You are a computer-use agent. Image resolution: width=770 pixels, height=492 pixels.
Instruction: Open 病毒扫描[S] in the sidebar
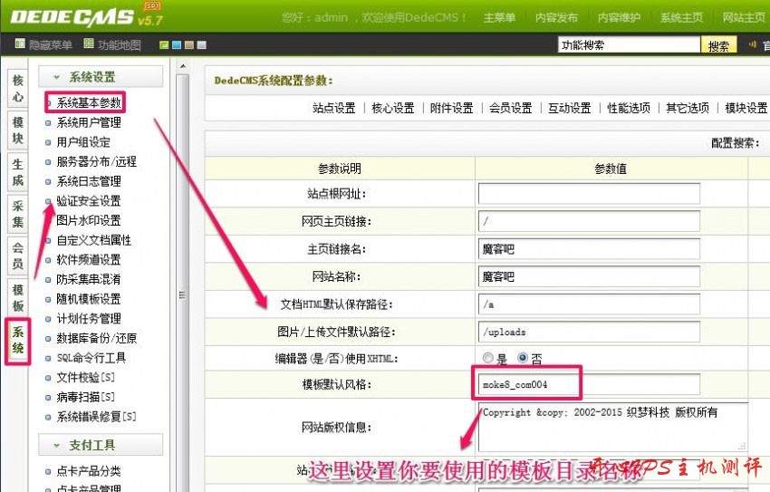[85, 397]
